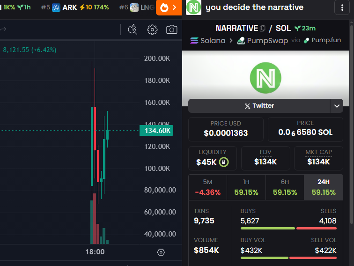Viewport: 354px width, 266px height.
Task: Click the 'you decide the narrative' title
Action: click(x=254, y=7)
